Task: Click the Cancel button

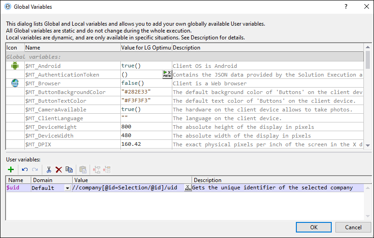Action: 353,227
